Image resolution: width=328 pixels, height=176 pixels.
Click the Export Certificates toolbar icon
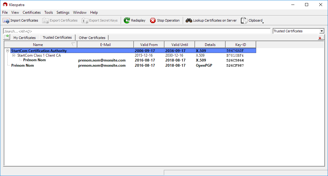(x=45, y=20)
